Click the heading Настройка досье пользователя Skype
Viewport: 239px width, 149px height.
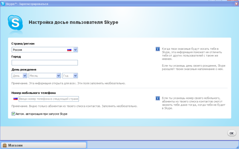[x=73, y=22]
